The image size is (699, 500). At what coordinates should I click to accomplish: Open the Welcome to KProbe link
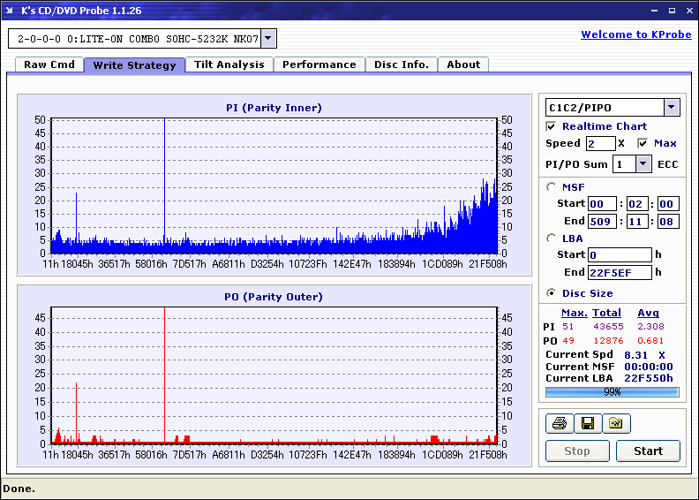click(636, 34)
